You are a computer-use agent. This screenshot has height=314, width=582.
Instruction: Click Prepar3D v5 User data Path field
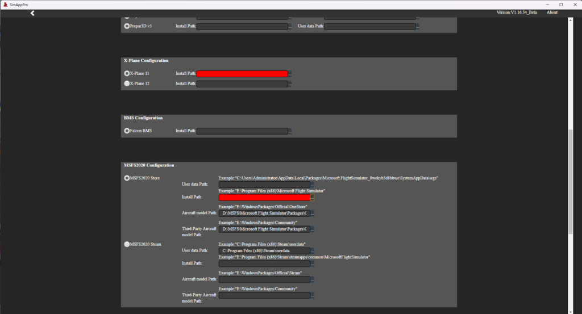click(369, 26)
